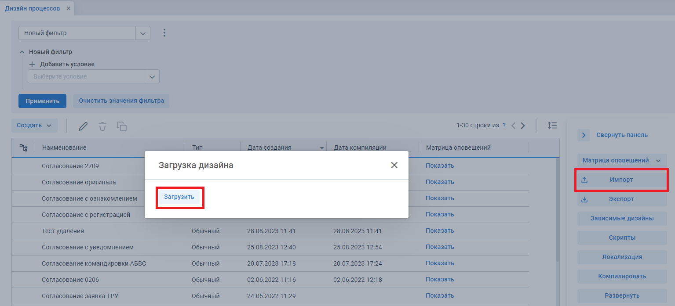Open the filter three-dot options menu
Viewport: 675px width, 306px height.
pyautogui.click(x=164, y=33)
